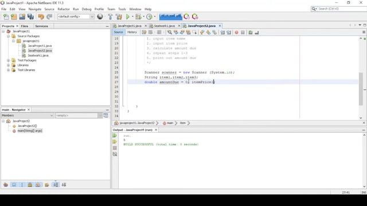Click the memory usage indicator bar
Image resolution: width=367 pixels, height=206 pixels.
pyautogui.click(x=170, y=17)
